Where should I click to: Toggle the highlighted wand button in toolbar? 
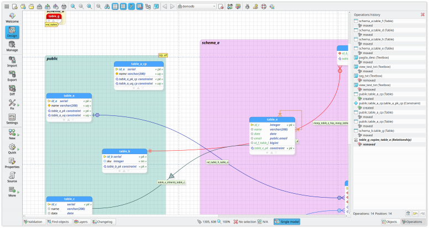[132, 6]
